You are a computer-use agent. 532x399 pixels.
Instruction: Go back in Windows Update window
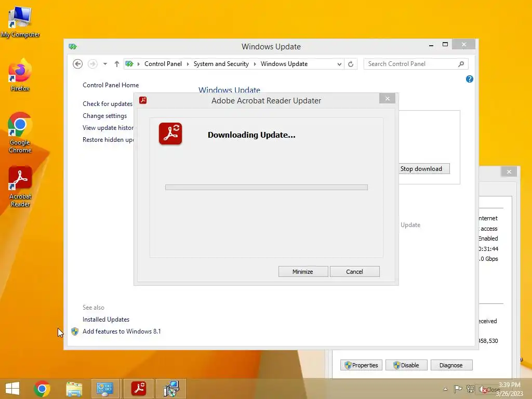pyautogui.click(x=78, y=64)
